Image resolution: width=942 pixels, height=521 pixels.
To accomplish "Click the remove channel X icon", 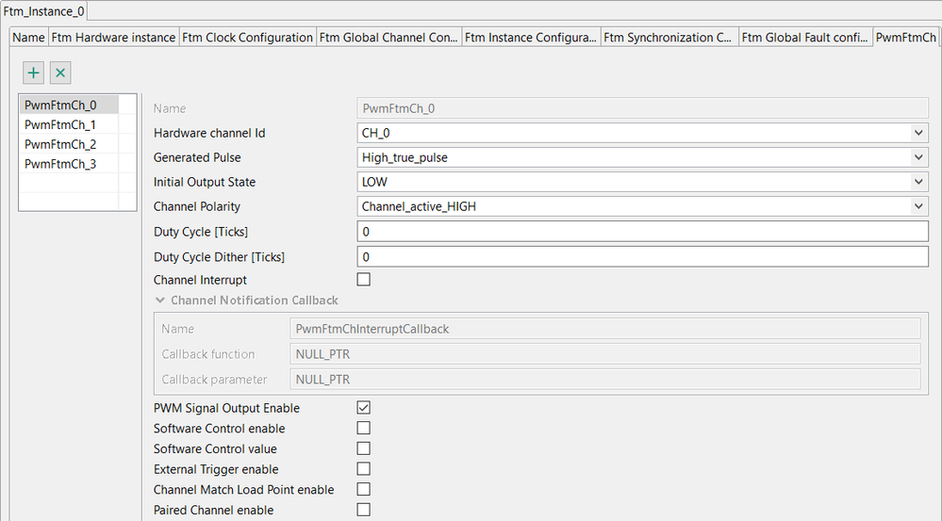I will coord(59,73).
